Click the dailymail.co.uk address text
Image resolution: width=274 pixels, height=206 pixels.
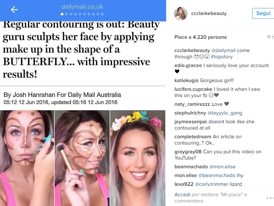tap(82, 7)
